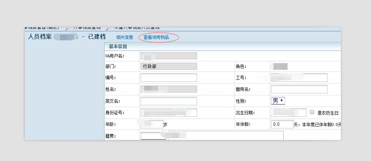Select the 出生日期: label
Viewport: 371px width, 161px height.
point(245,113)
